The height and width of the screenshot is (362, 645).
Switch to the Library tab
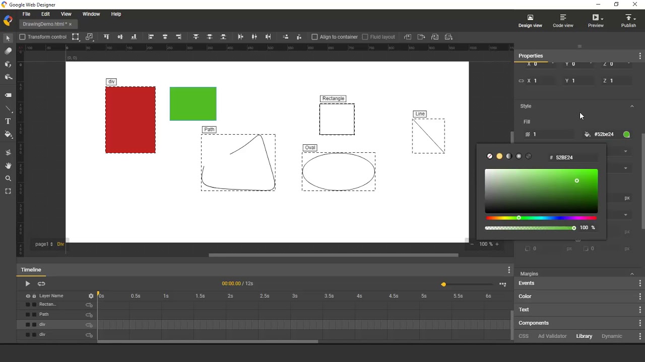(584, 336)
